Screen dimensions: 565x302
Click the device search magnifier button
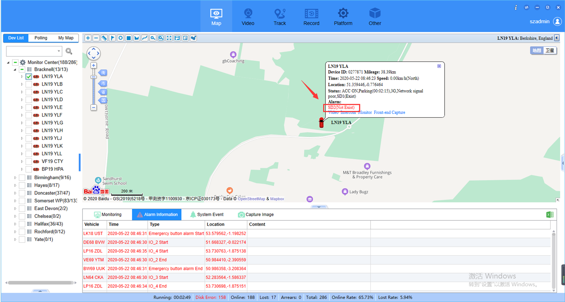(x=69, y=51)
